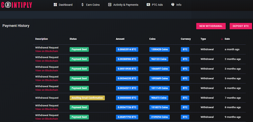Click the 0.00347726 BTC amount

tap(127, 107)
